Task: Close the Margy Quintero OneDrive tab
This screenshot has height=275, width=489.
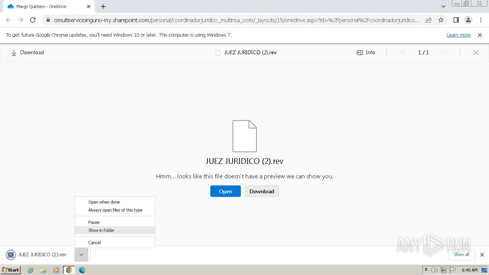Action: [89, 6]
